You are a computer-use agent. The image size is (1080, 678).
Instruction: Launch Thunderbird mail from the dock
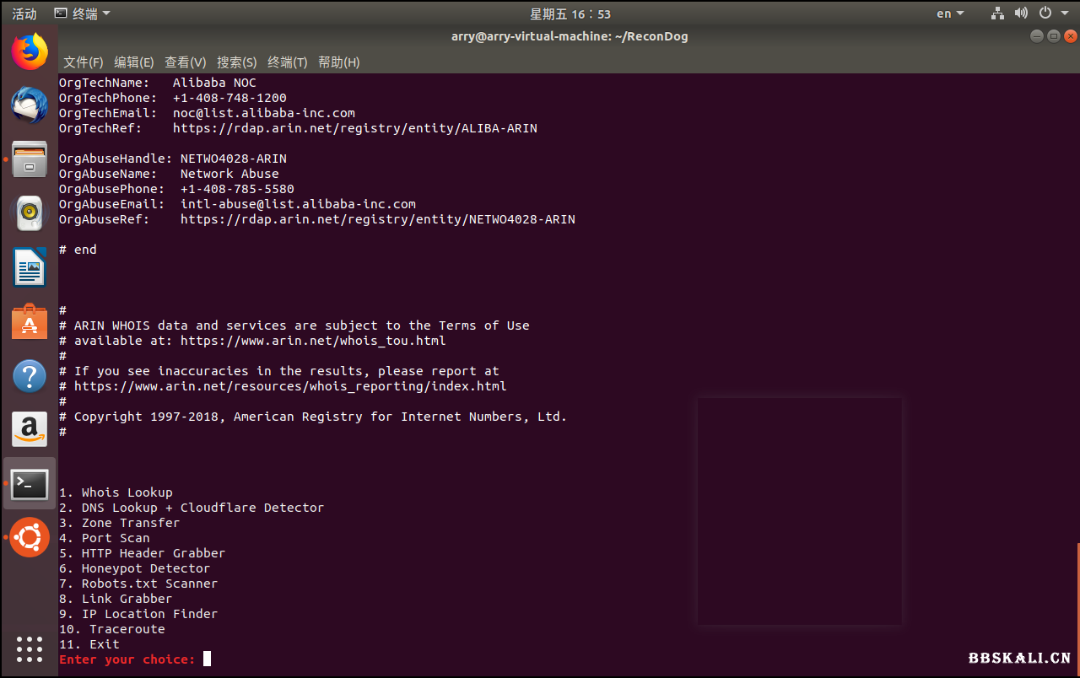(x=30, y=105)
